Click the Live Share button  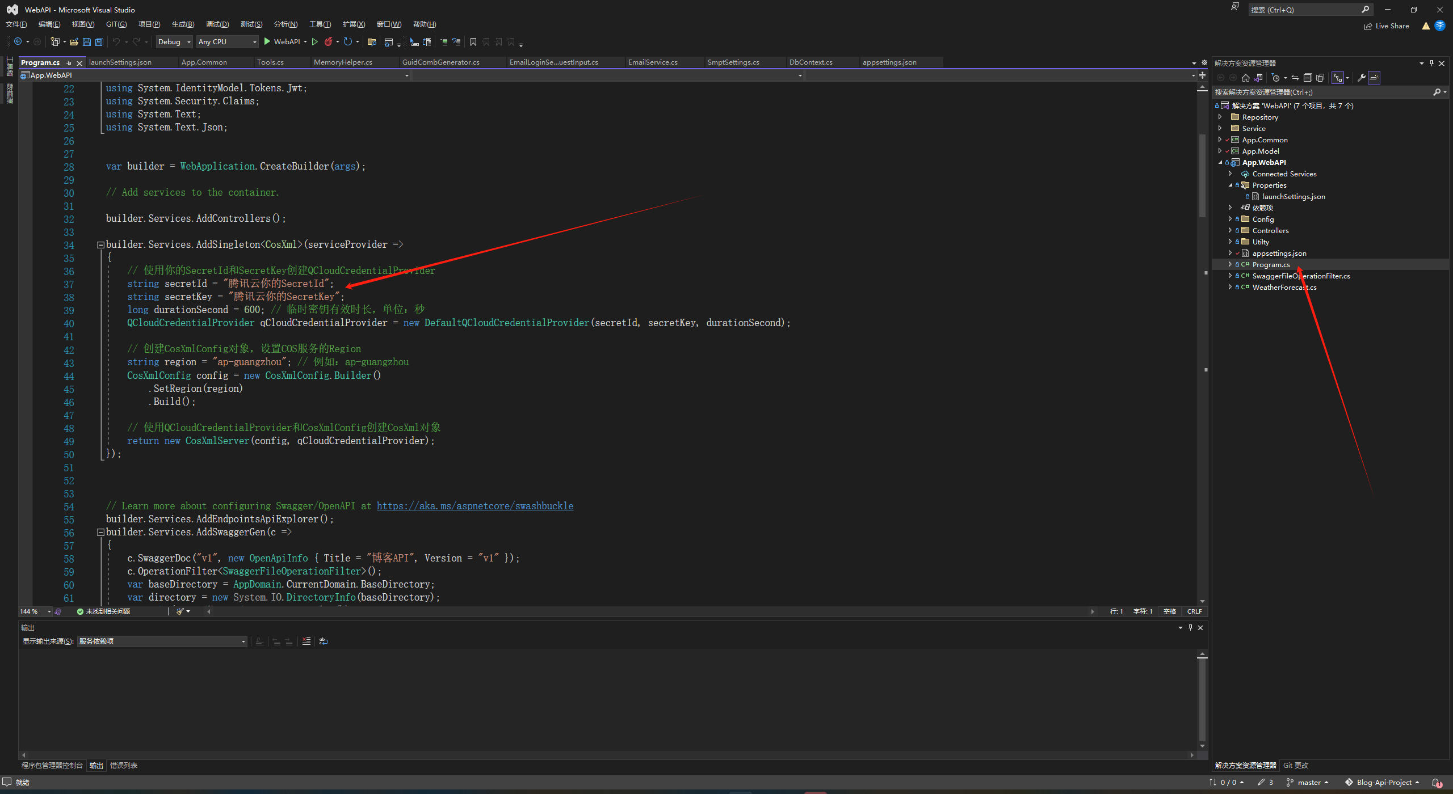point(1387,26)
